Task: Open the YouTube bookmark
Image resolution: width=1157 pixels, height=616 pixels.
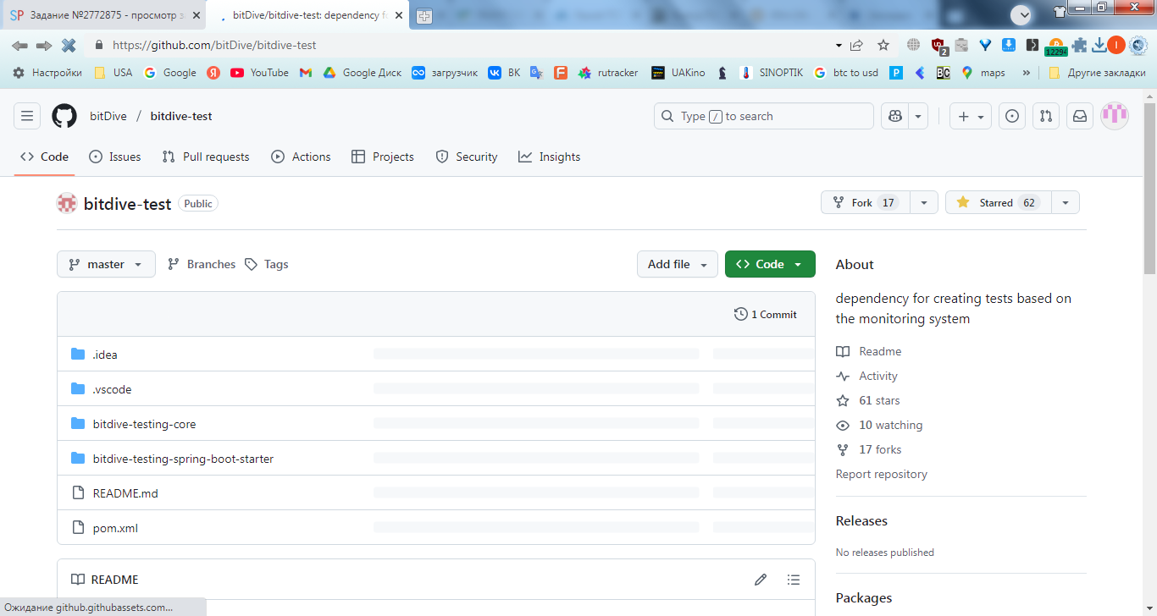Action: [x=259, y=73]
